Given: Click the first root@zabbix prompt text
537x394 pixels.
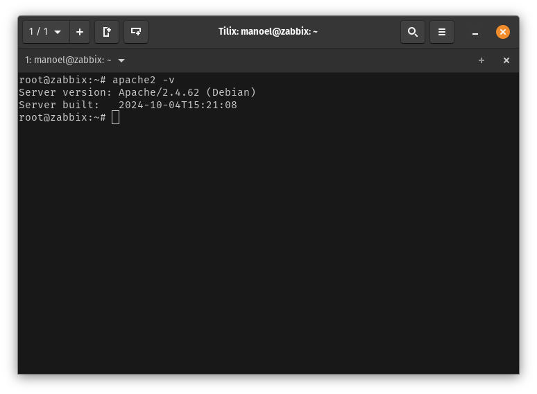Looking at the screenshot, I should (62, 80).
